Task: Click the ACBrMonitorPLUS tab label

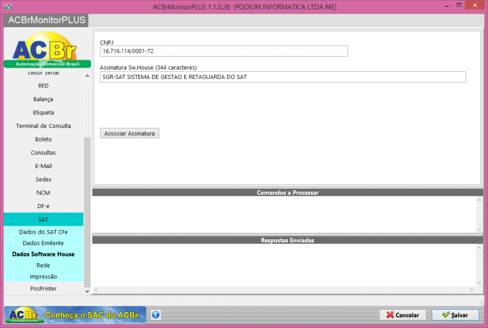Action: coord(46,20)
